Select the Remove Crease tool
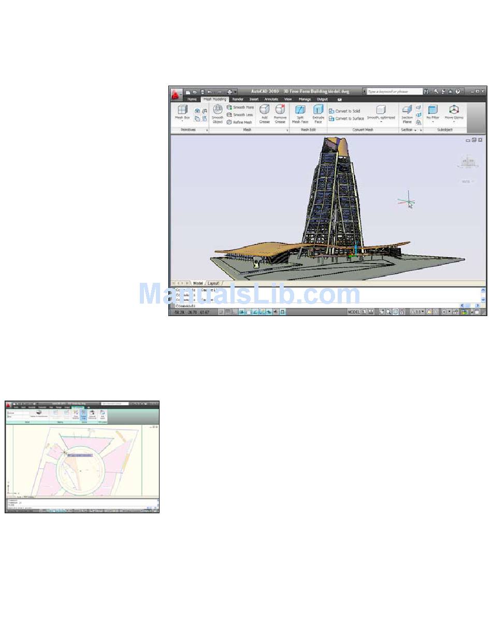The width and height of the screenshot is (492, 644). coord(280,114)
